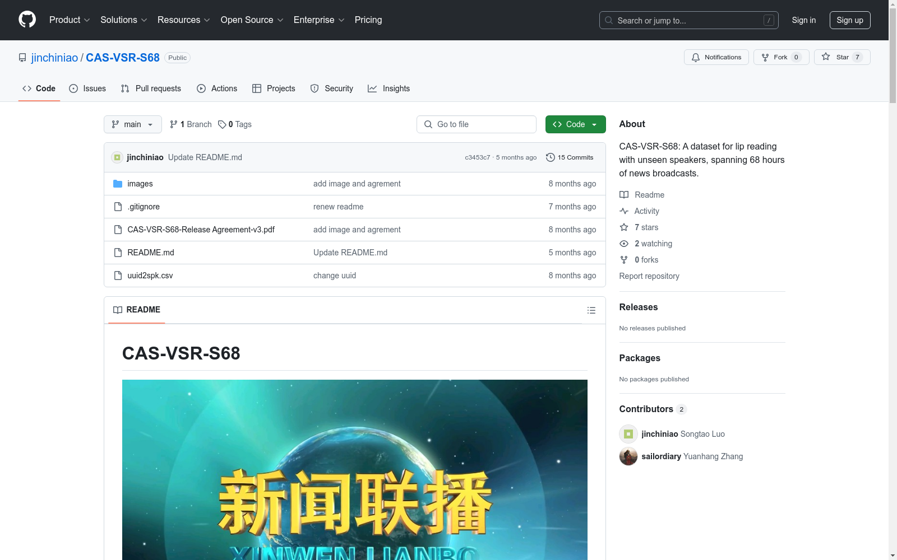Viewport: 897px width, 560px height.
Task: Switch to the Issues tab
Action: click(x=87, y=88)
